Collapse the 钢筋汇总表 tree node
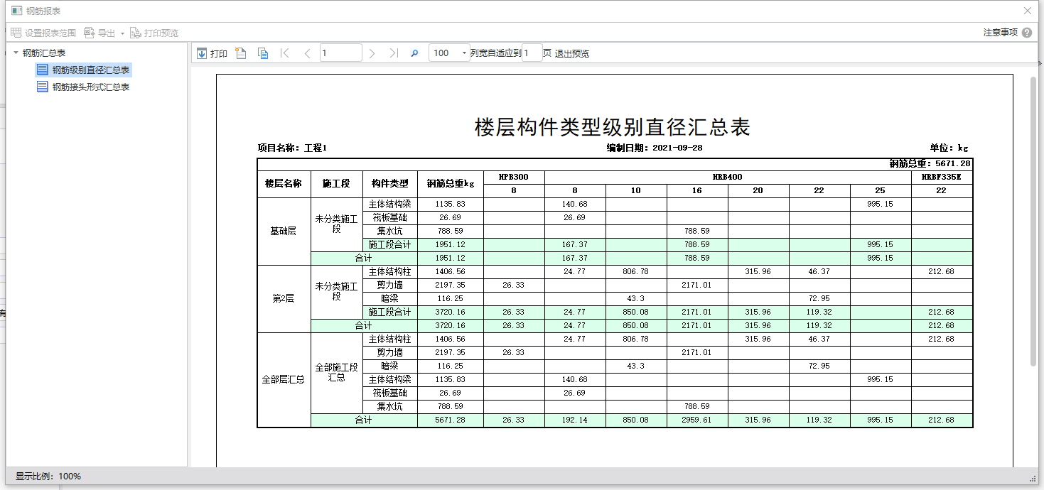Image resolution: width=1044 pixels, height=490 pixels. click(x=16, y=53)
